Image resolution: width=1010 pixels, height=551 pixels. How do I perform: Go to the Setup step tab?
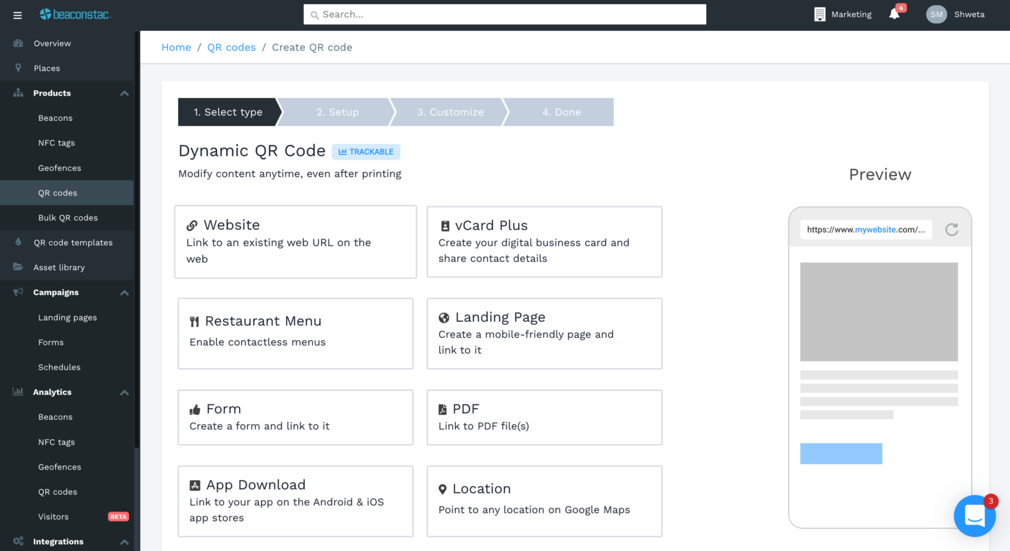pos(337,112)
